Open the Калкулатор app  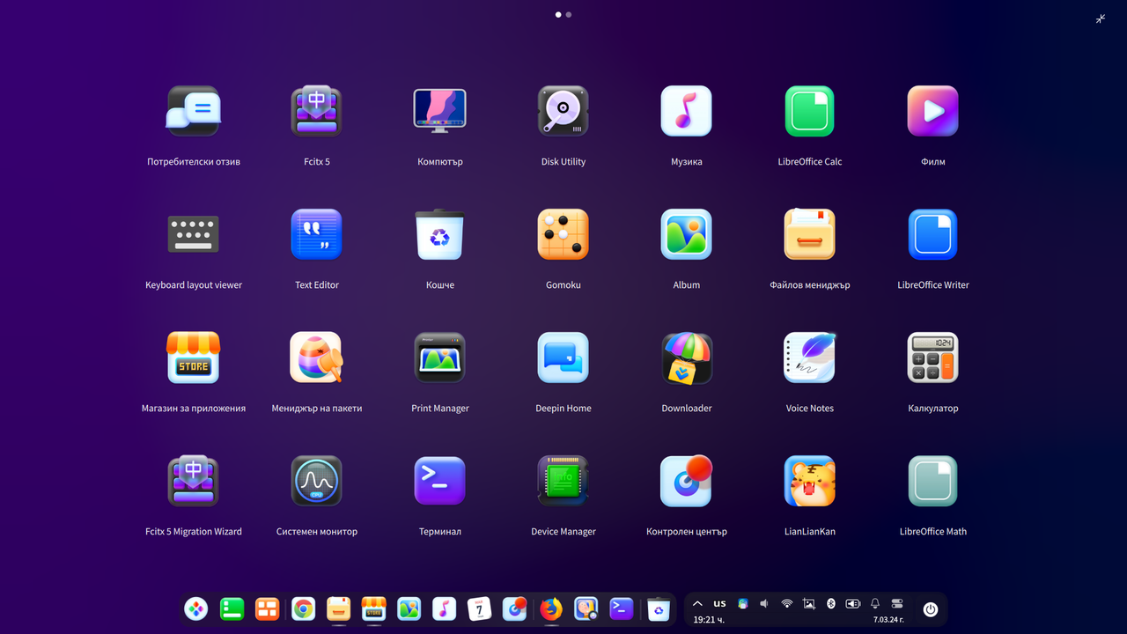pyautogui.click(x=933, y=358)
